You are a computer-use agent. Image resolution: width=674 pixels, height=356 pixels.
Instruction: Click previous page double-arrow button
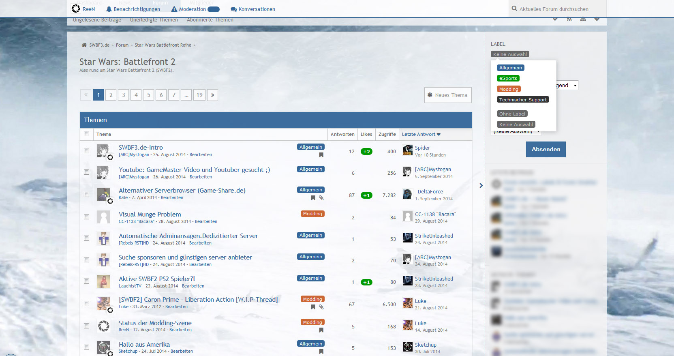(86, 95)
